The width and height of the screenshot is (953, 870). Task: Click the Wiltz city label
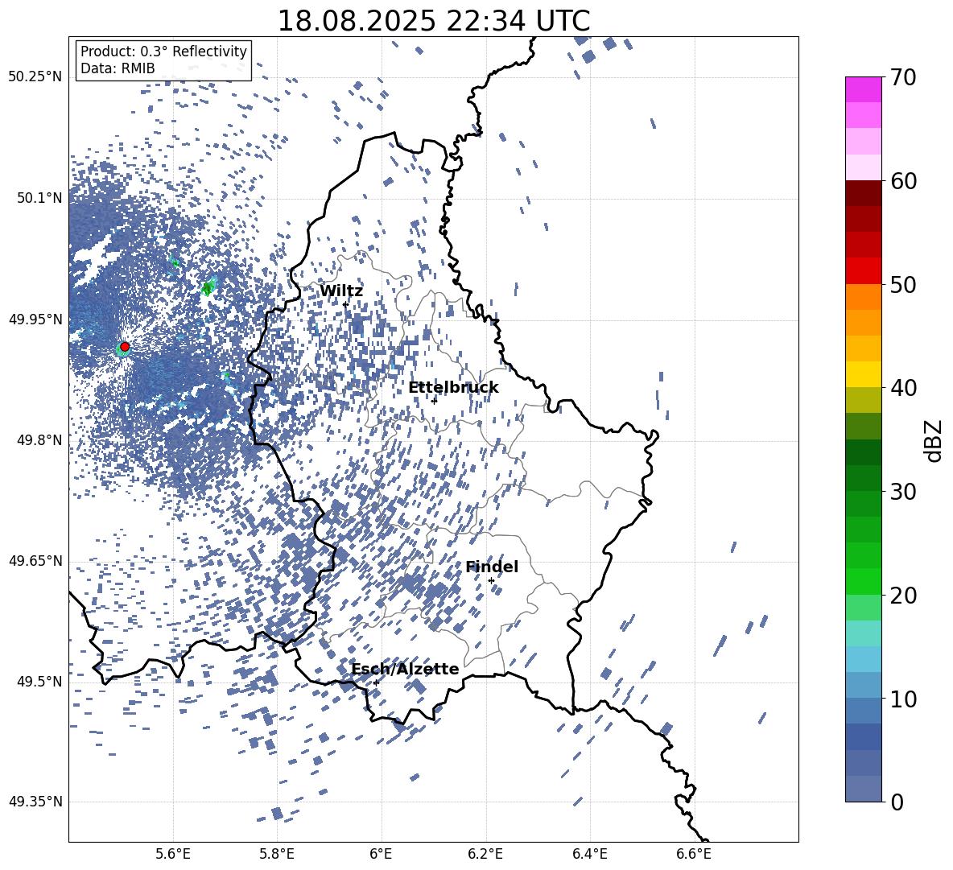(341, 291)
